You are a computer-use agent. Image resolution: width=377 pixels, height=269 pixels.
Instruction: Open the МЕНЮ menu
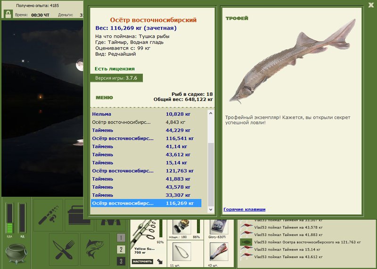[104, 98]
